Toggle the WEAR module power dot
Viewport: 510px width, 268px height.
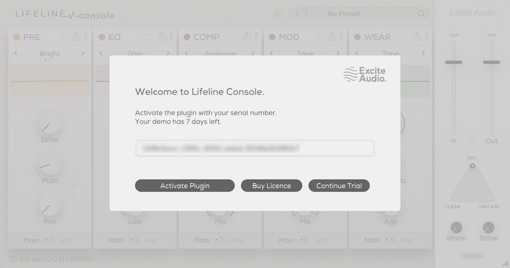(358, 37)
